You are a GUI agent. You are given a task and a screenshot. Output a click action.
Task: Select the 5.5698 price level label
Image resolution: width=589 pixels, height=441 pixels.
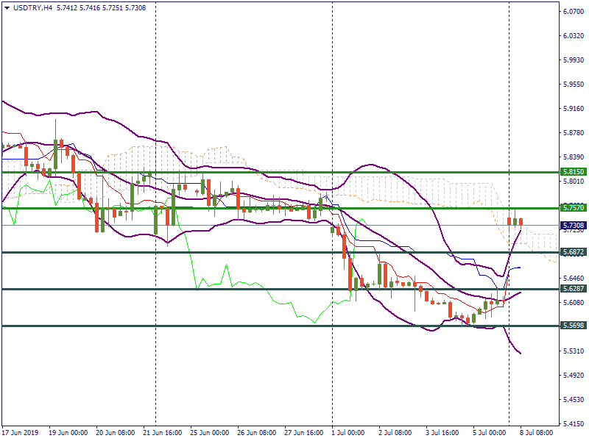tap(573, 325)
